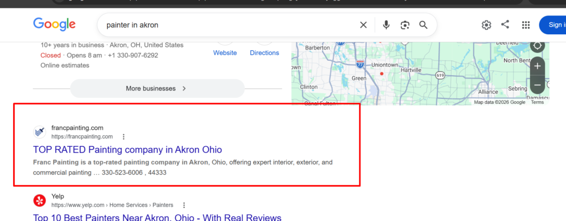The width and height of the screenshot is (566, 221).
Task: Click the Yelp breadcrumb Home Services › Painters
Action: point(141,205)
